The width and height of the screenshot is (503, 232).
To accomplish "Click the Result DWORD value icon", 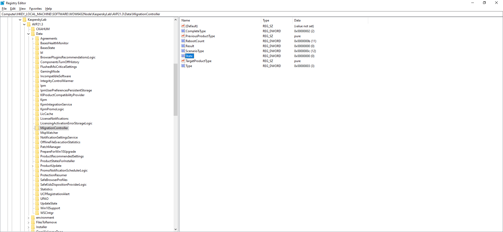I will [183, 46].
